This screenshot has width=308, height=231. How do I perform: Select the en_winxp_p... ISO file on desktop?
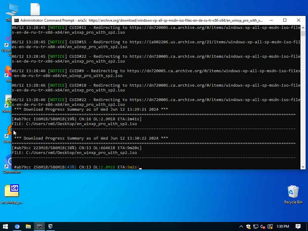[12, 194]
